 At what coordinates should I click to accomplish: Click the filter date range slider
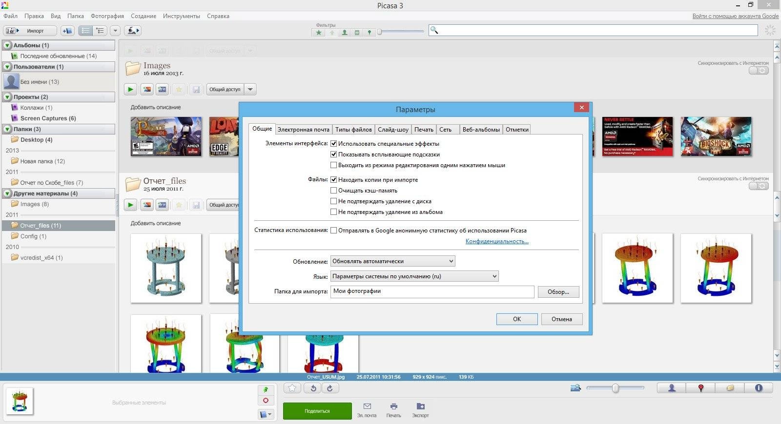point(401,32)
